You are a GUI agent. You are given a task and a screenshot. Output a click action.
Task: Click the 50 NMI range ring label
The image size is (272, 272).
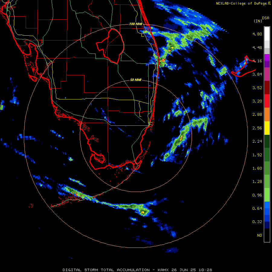(x=136, y=80)
